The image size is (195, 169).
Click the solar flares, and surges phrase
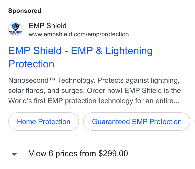[46, 91]
